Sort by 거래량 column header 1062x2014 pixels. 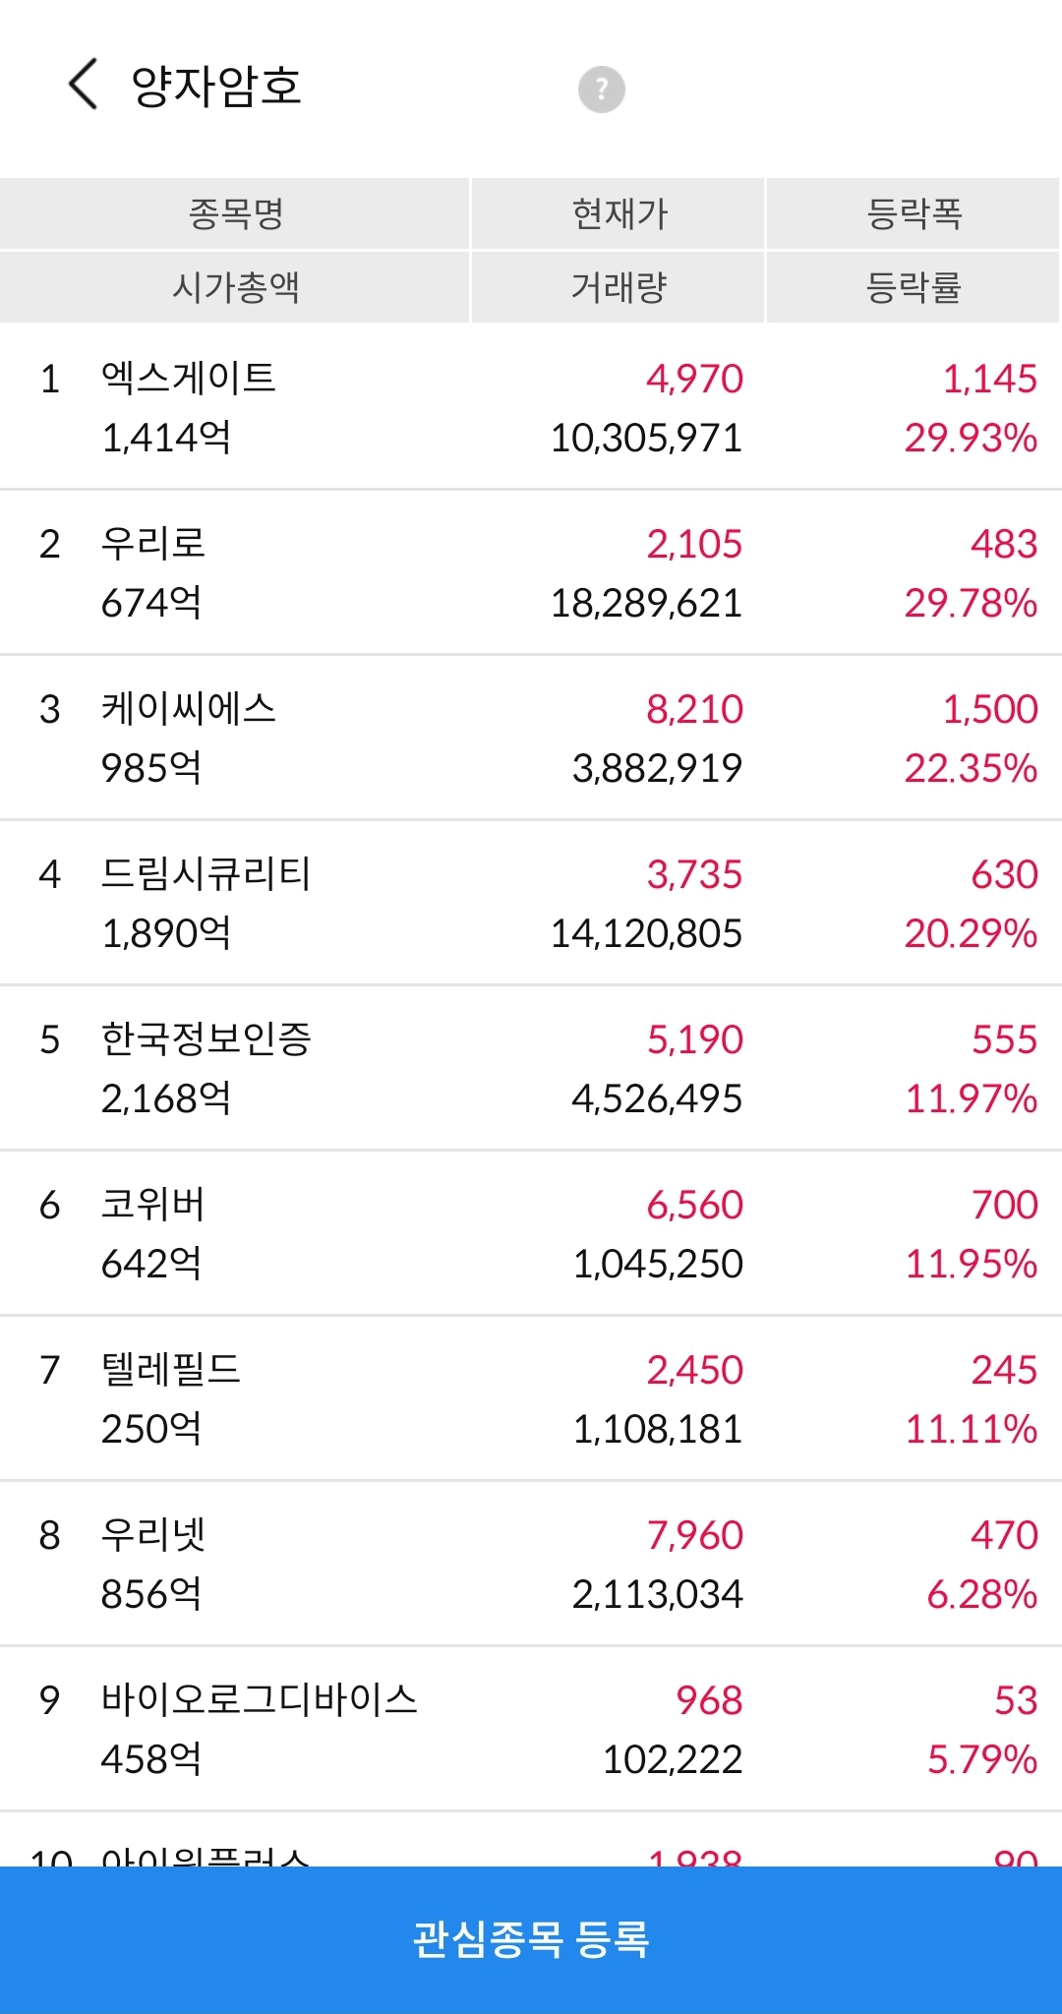(619, 287)
